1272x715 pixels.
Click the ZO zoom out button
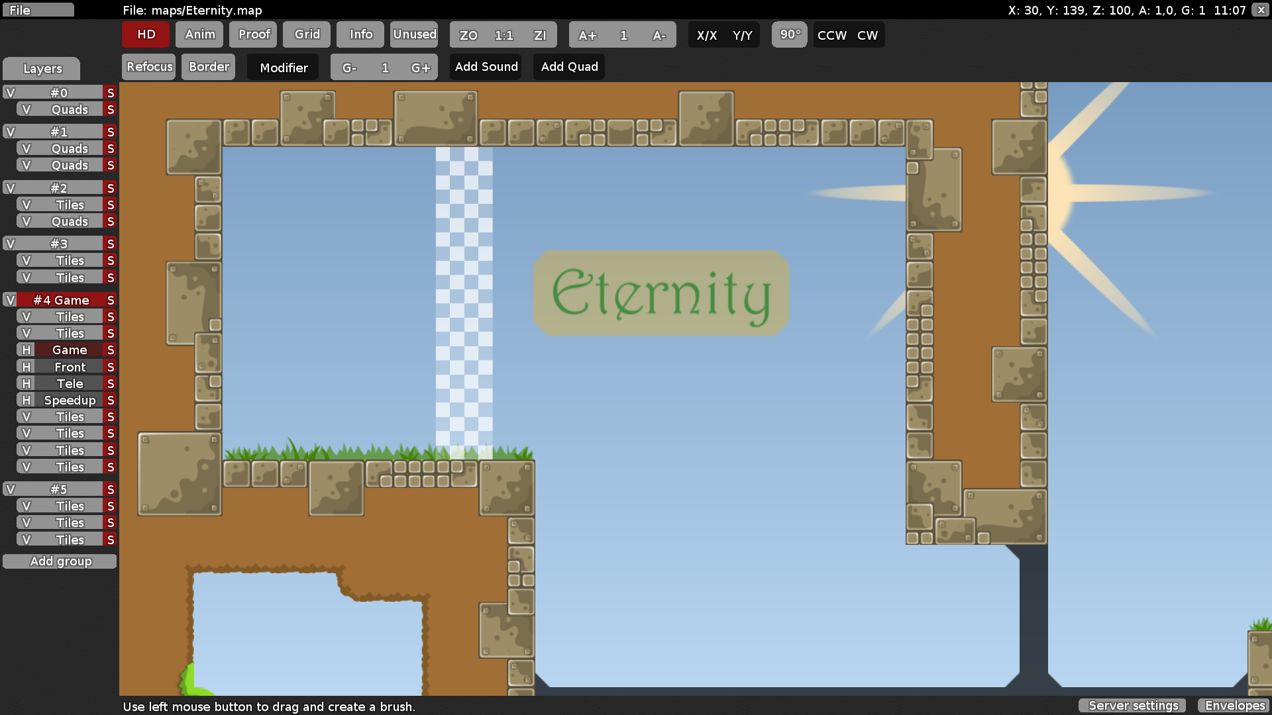pos(468,35)
